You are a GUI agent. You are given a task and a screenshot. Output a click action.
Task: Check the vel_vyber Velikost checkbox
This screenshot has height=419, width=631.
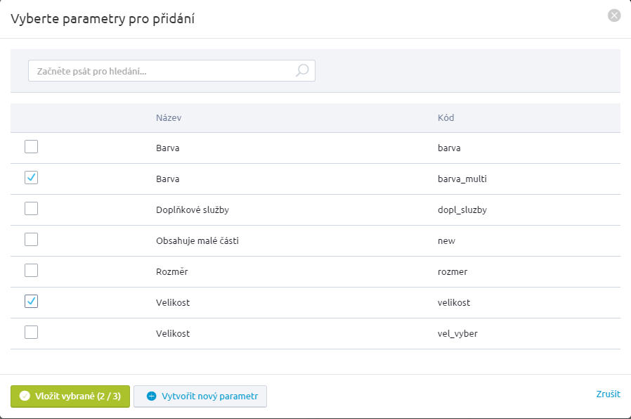point(32,333)
